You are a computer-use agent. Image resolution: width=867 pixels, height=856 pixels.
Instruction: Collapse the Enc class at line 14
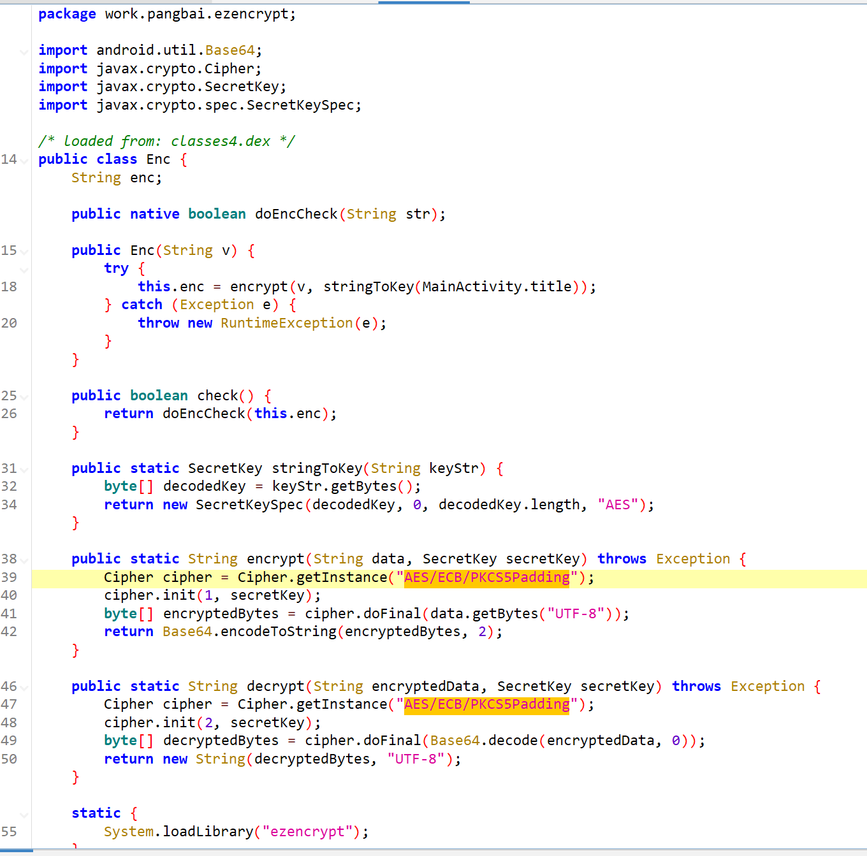[24, 161]
